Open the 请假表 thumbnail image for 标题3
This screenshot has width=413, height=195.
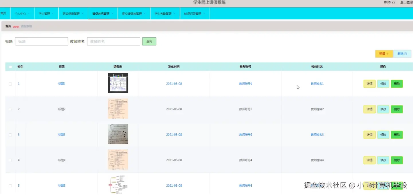pos(118,134)
